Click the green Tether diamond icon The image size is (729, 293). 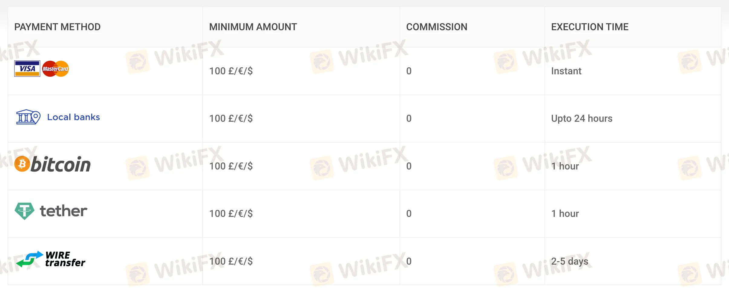24,211
